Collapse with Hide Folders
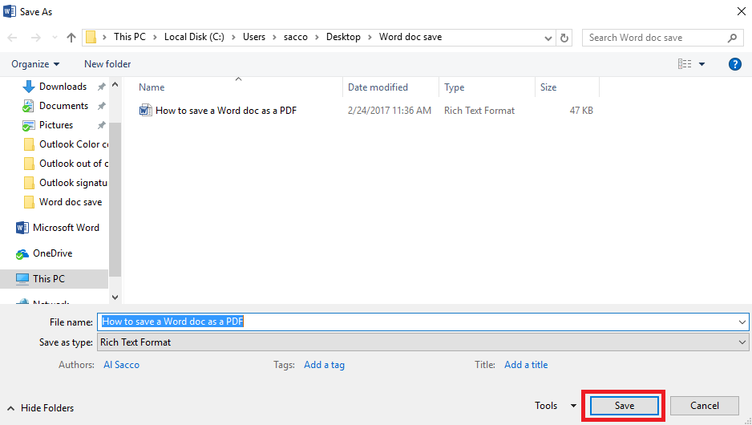The image size is (752, 425). point(41,407)
